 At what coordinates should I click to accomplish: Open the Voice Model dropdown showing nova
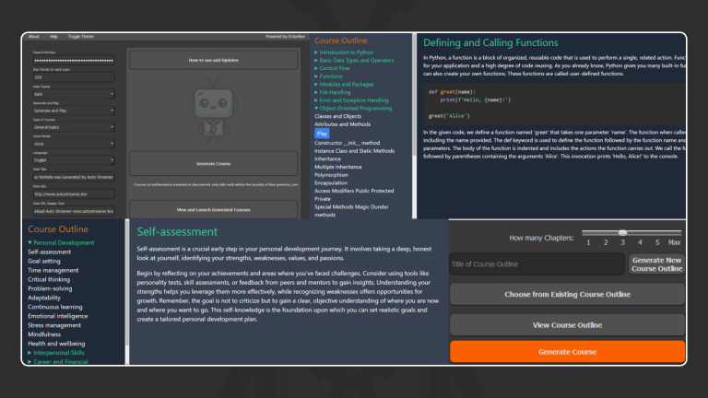pyautogui.click(x=73, y=144)
